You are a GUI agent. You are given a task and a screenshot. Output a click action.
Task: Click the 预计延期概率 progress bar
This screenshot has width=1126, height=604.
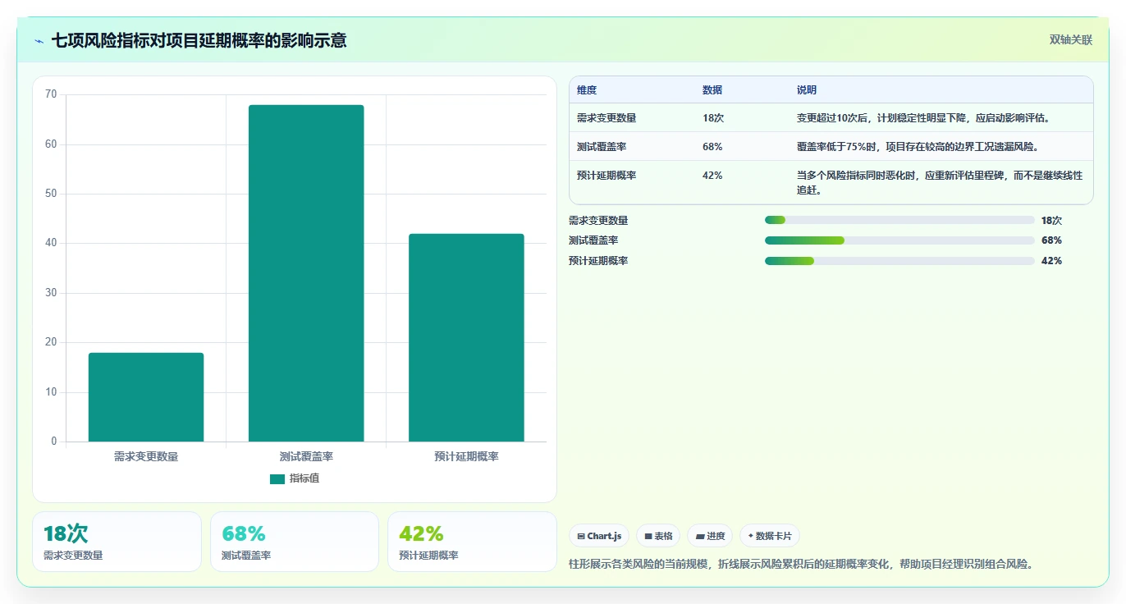click(899, 261)
